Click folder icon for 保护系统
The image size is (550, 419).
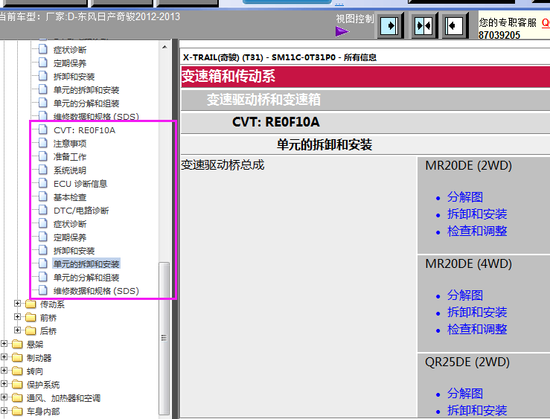click(x=17, y=384)
